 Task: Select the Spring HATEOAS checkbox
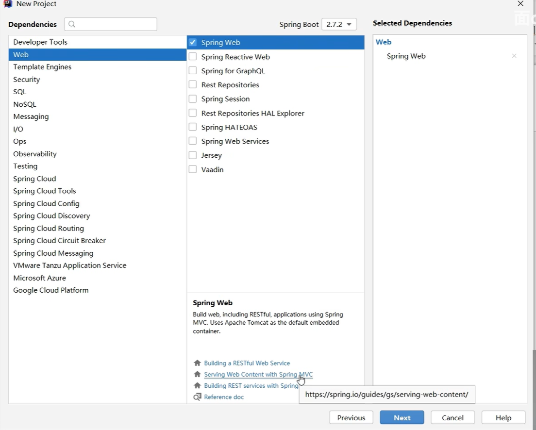point(193,127)
